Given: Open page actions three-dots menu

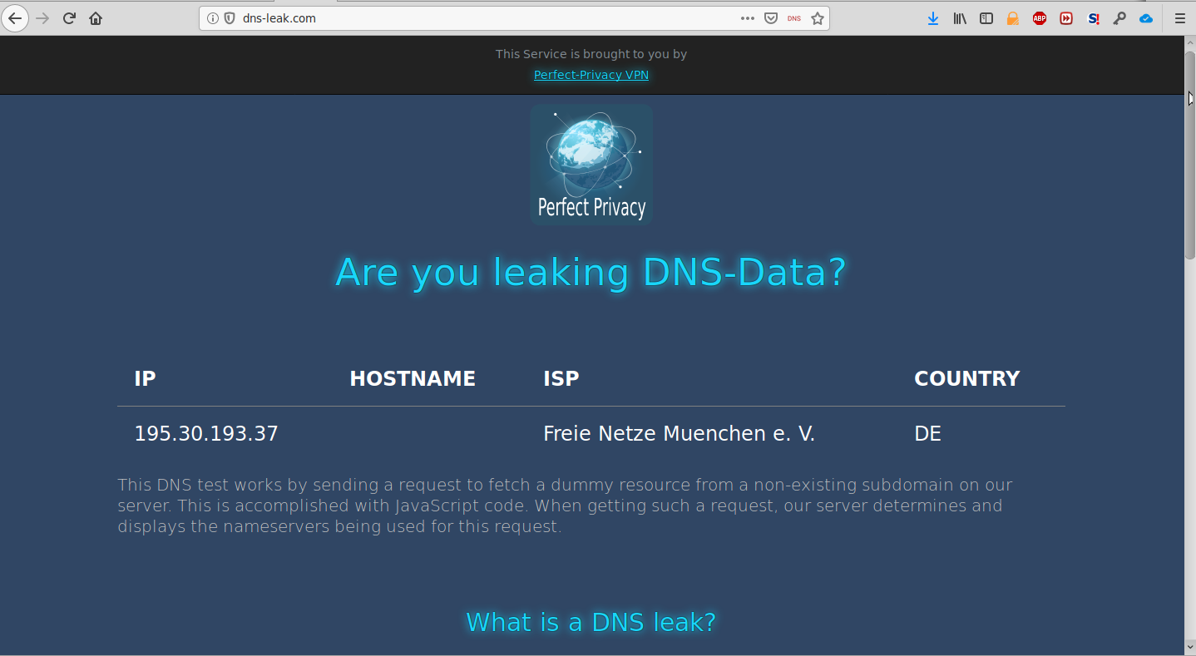Looking at the screenshot, I should click(x=748, y=18).
